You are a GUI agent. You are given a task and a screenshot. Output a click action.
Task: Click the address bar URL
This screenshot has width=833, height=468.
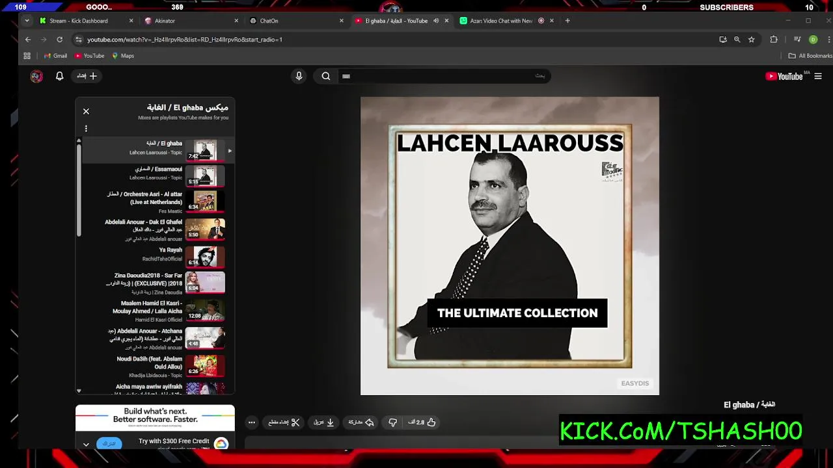coord(185,40)
